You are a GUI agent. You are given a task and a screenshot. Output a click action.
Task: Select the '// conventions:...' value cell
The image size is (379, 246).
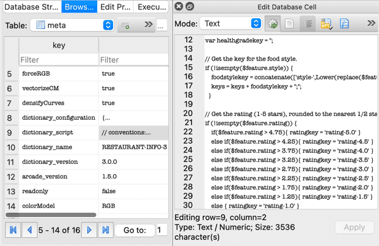pos(134,132)
